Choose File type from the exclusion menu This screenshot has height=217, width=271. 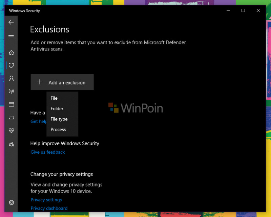point(62,119)
